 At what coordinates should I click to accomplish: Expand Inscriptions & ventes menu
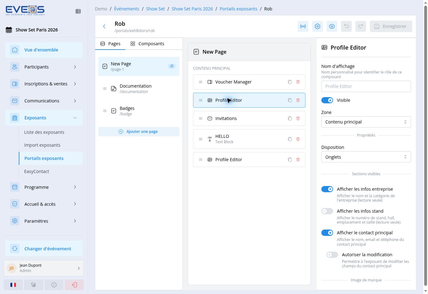click(44, 84)
